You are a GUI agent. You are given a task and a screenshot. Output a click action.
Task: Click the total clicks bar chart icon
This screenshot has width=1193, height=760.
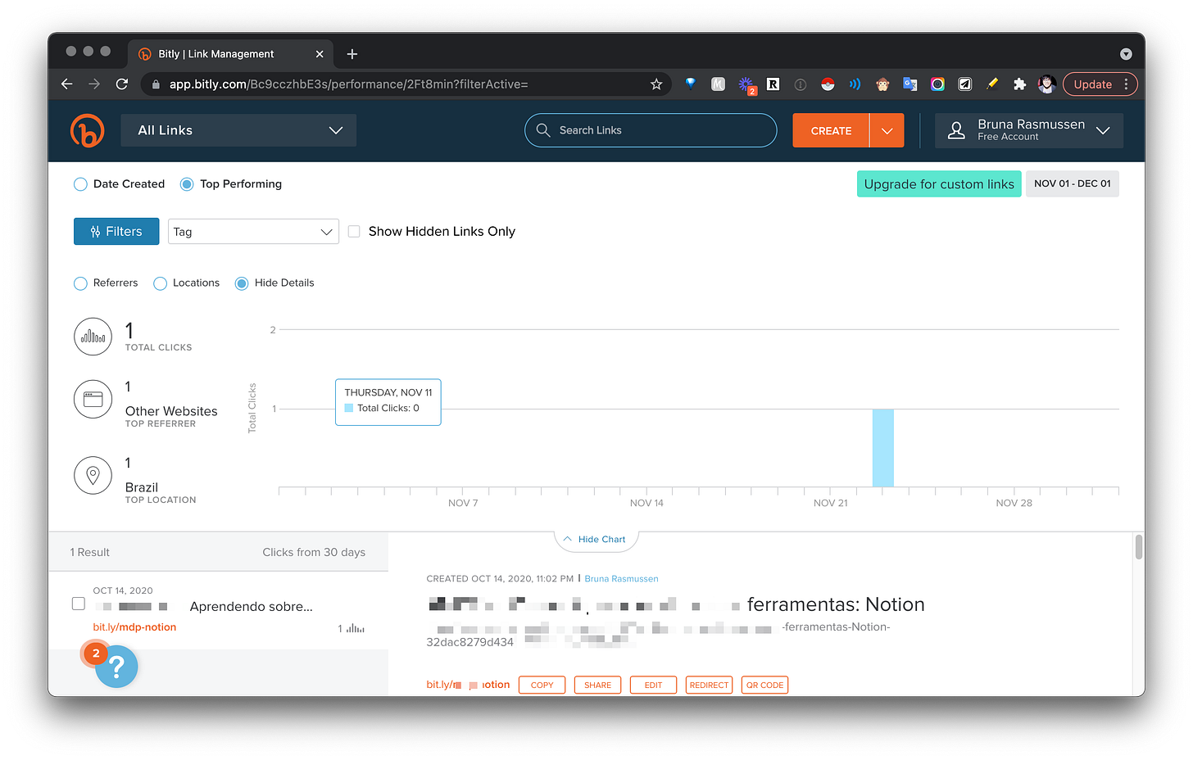[x=93, y=337]
